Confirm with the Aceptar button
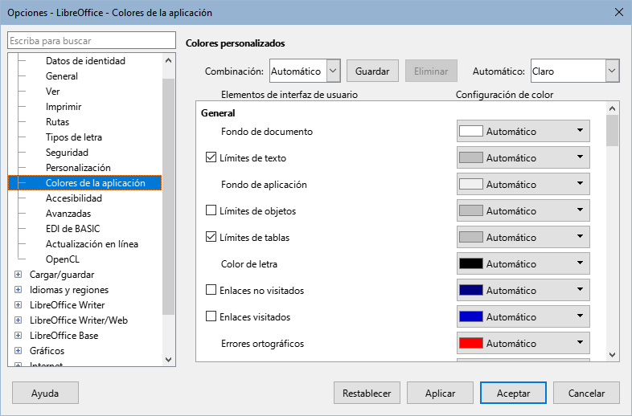 pyautogui.click(x=513, y=393)
